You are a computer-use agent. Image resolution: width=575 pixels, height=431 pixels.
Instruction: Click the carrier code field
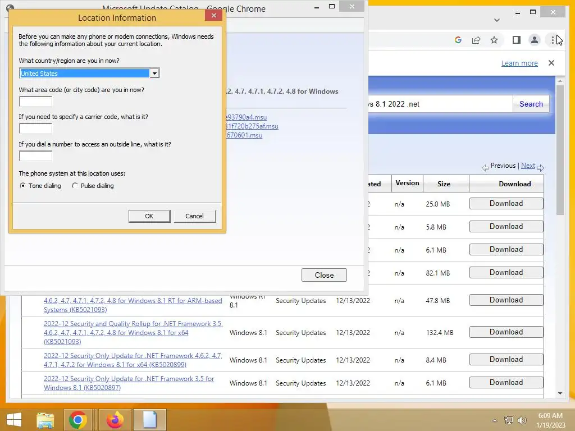point(35,129)
